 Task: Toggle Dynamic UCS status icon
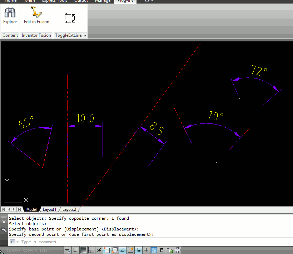130,250
